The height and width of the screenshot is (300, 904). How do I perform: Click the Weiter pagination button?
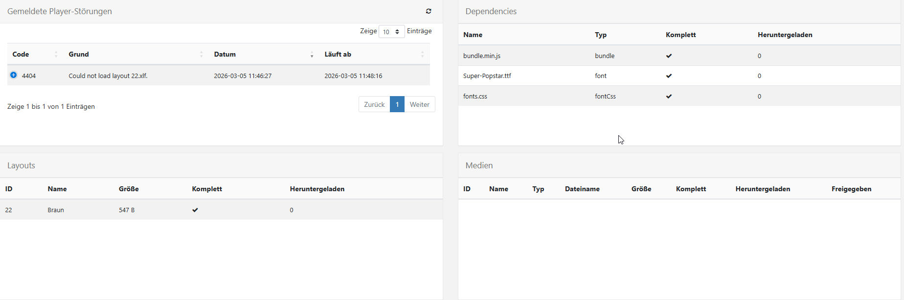click(x=419, y=104)
